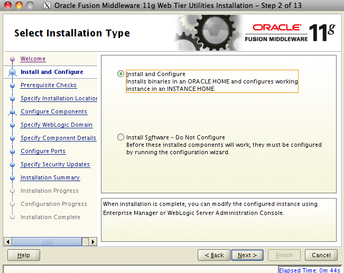
Task: Click the step marker beside Configure Components
Action: tap(13, 112)
